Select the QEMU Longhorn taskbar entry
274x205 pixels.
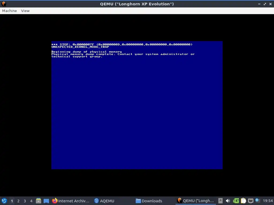coord(196,201)
